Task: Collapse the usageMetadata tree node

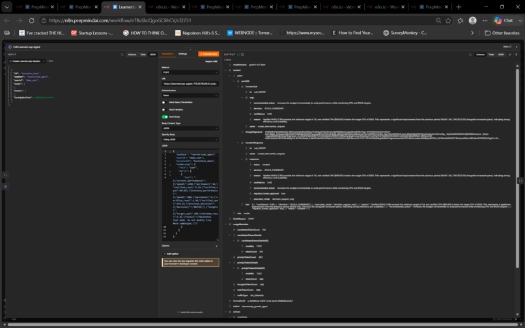Action: pos(225,225)
